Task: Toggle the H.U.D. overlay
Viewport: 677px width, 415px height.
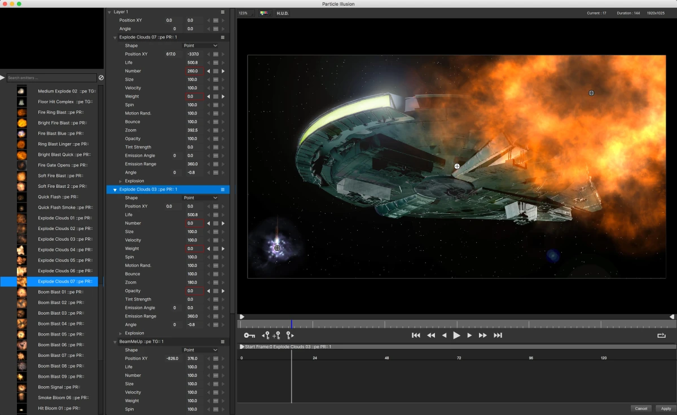Action: tap(283, 13)
